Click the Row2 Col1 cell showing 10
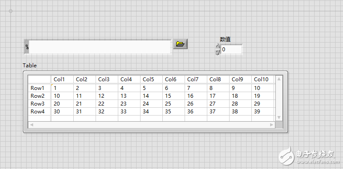This screenshot has width=343, height=169. click(62, 96)
